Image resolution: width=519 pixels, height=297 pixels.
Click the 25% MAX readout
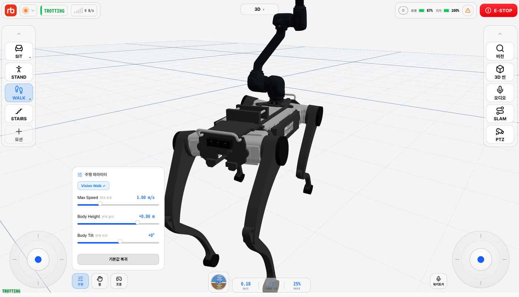coord(297,285)
